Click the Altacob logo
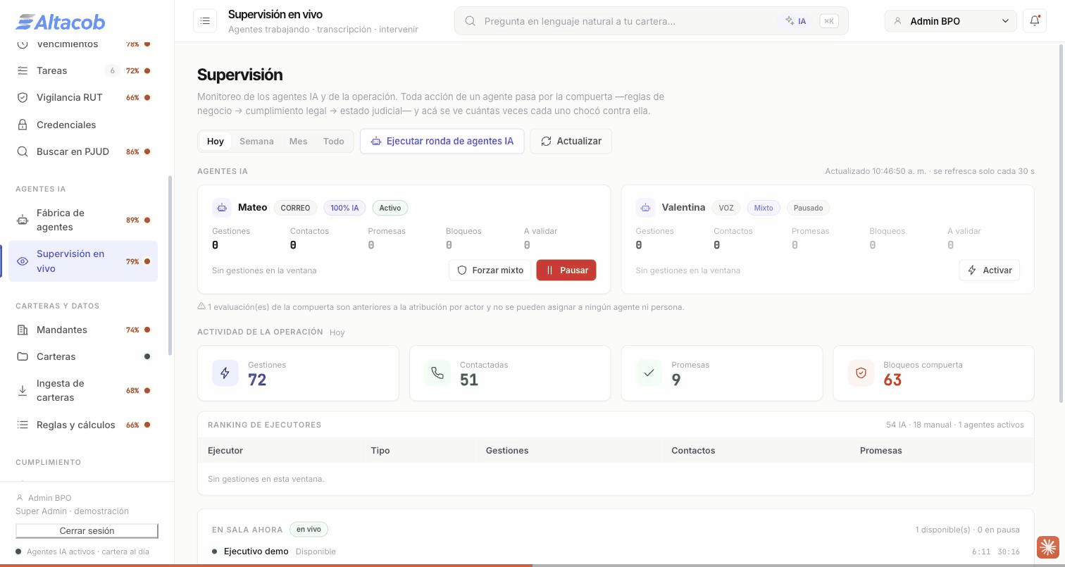Image resolution: width=1065 pixels, height=567 pixels. [x=61, y=22]
